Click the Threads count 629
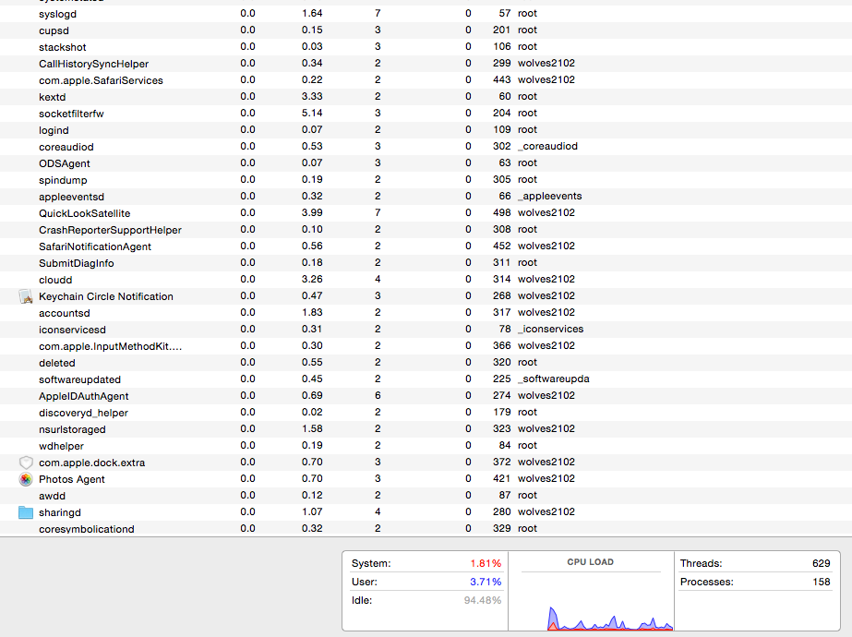Image resolution: width=852 pixels, height=637 pixels. 821,563
